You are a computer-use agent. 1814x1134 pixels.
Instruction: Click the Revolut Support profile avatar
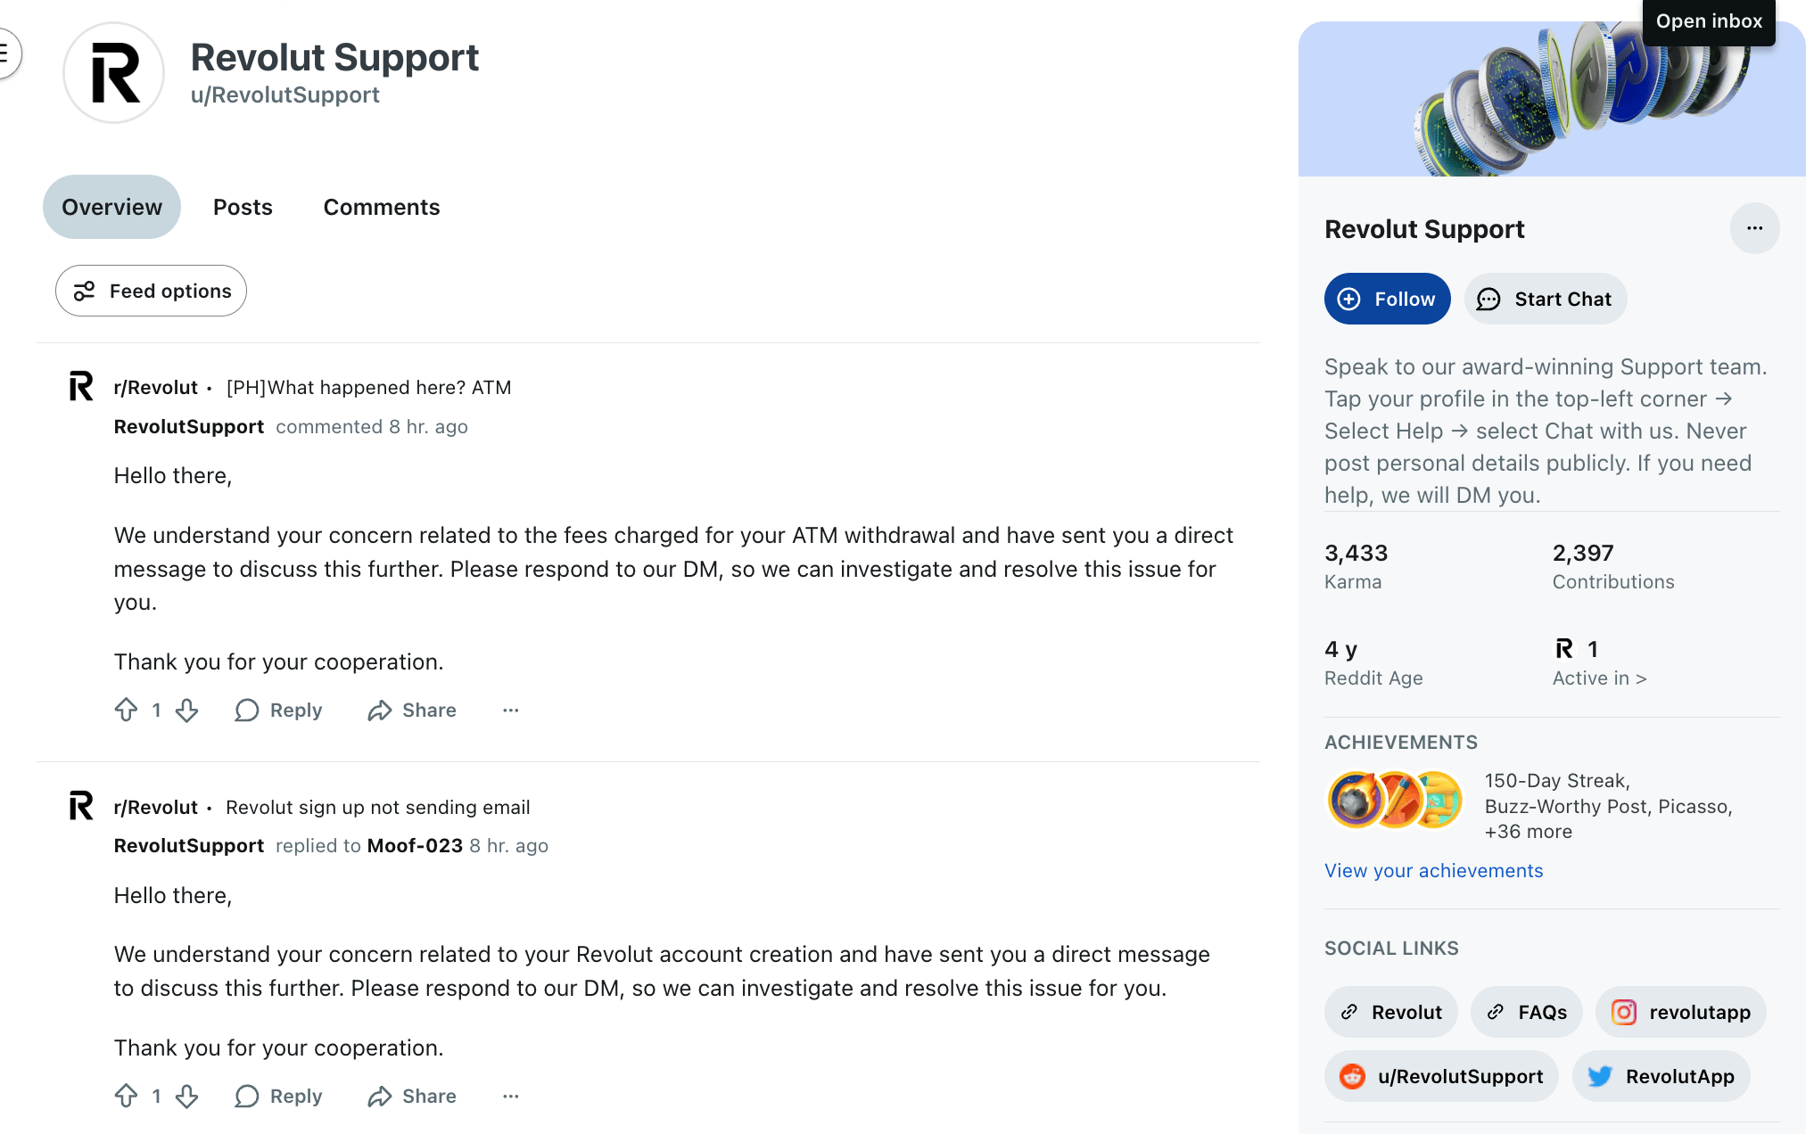click(114, 73)
